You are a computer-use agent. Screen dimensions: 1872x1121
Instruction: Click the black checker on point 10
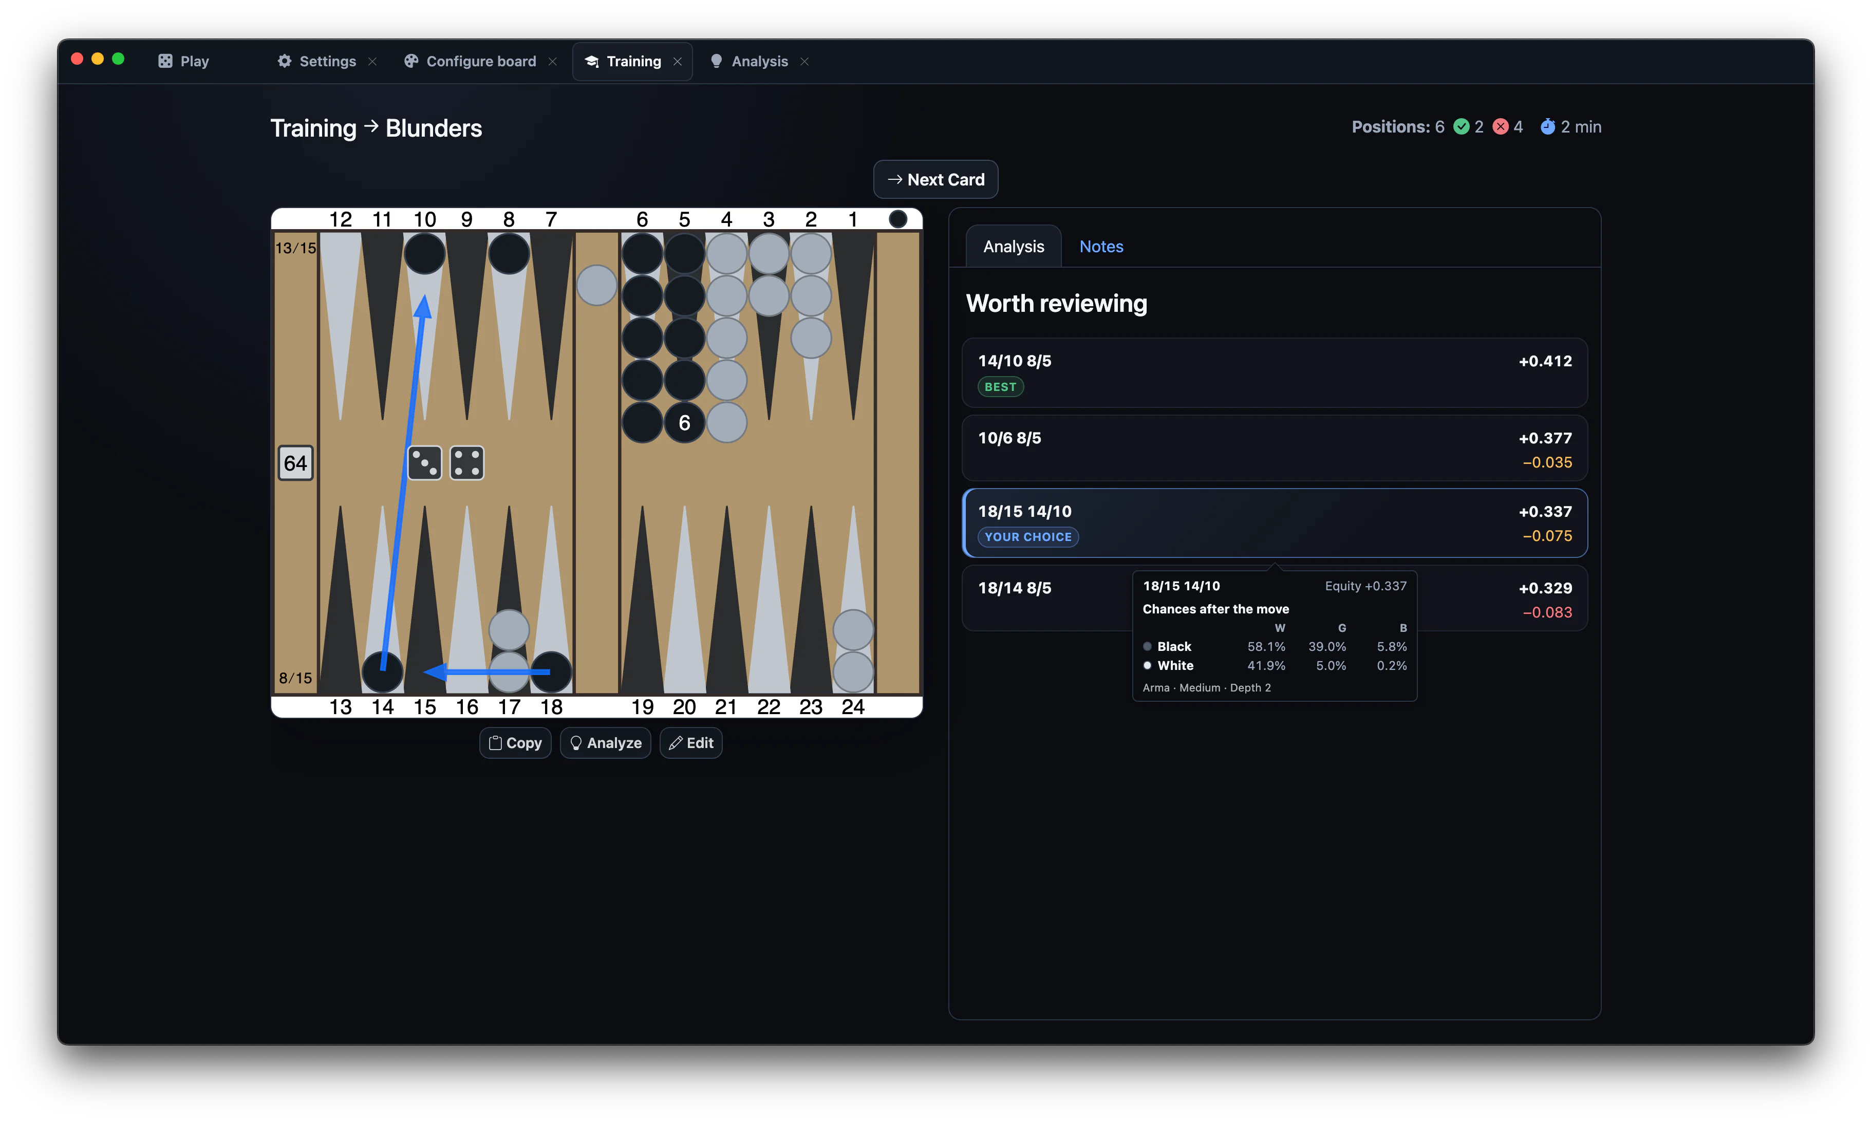pos(424,254)
